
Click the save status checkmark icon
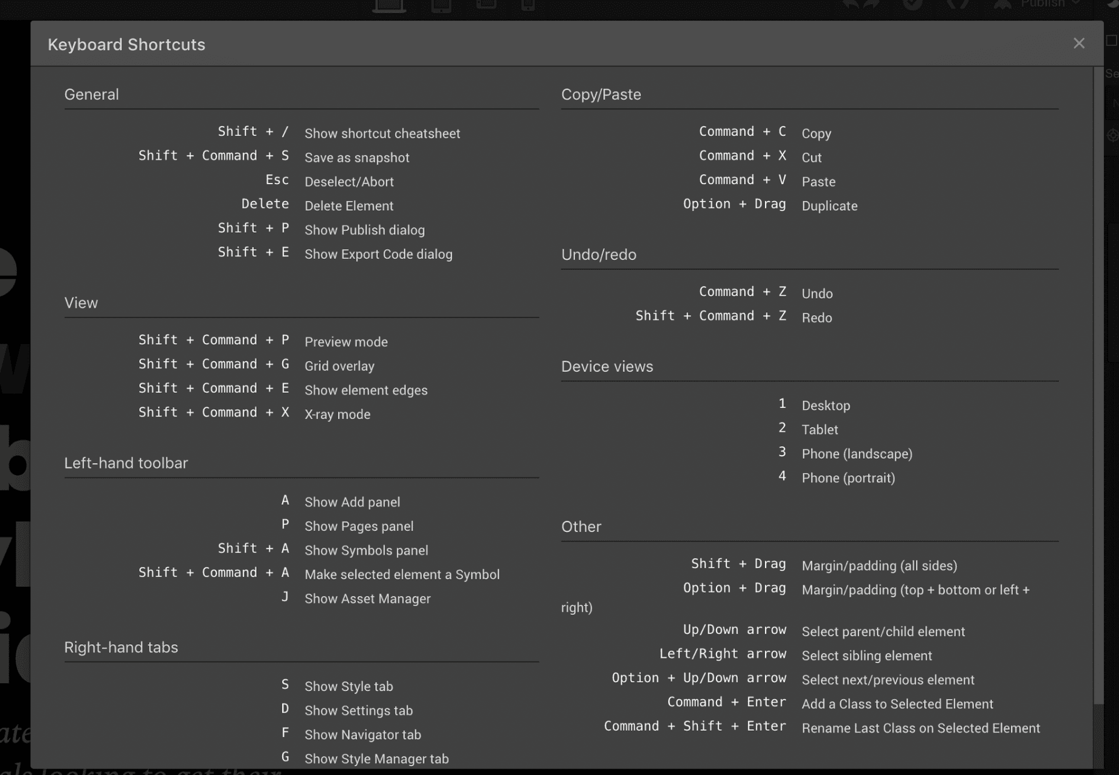(912, 4)
